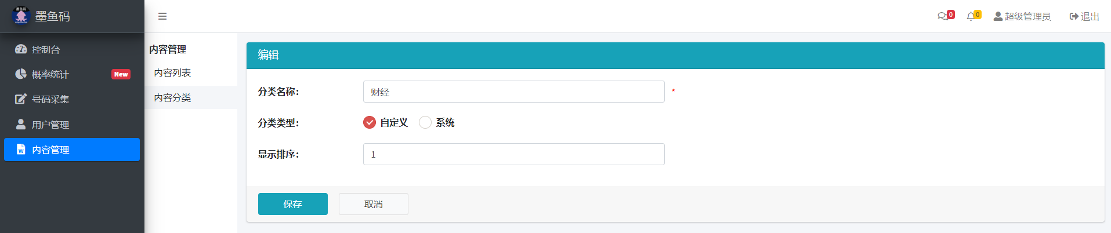Click the 控制台 dashboard icon

tap(21, 49)
